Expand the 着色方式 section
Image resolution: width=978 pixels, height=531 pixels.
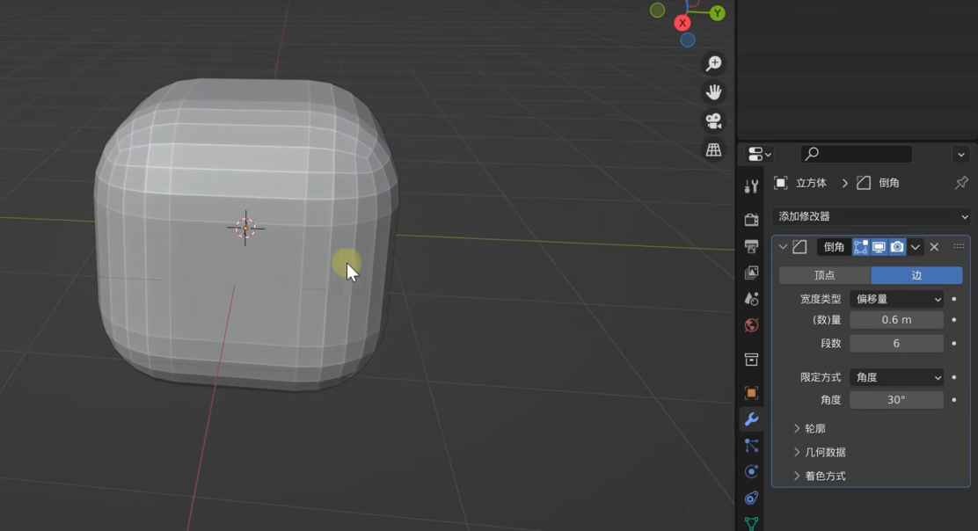pos(820,476)
